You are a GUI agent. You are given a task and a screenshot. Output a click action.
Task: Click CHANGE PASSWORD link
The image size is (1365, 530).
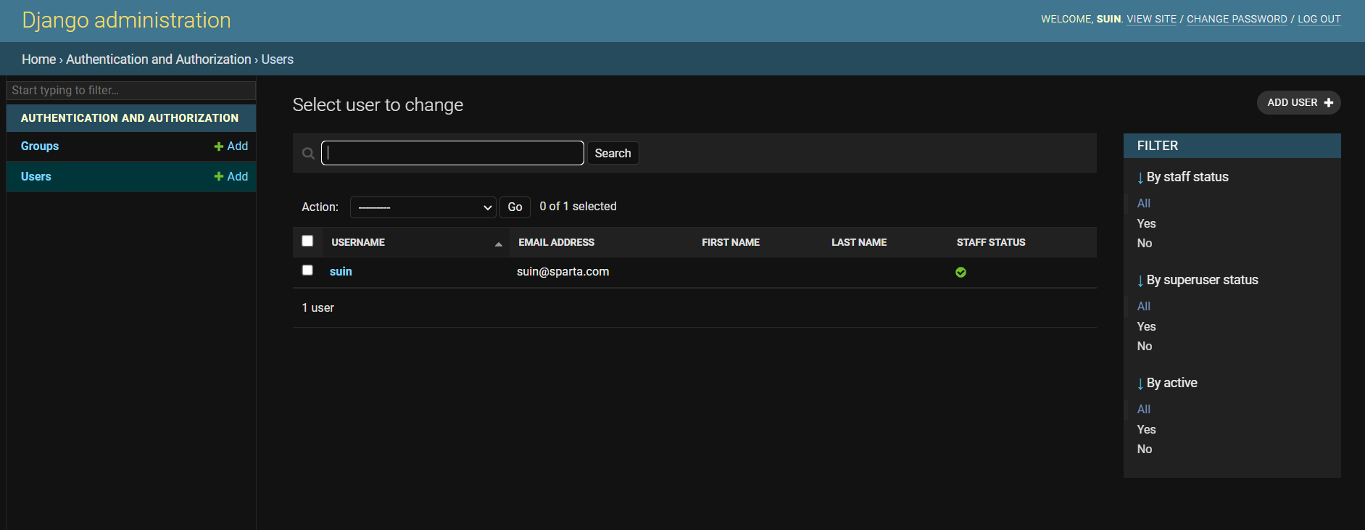tap(1237, 19)
